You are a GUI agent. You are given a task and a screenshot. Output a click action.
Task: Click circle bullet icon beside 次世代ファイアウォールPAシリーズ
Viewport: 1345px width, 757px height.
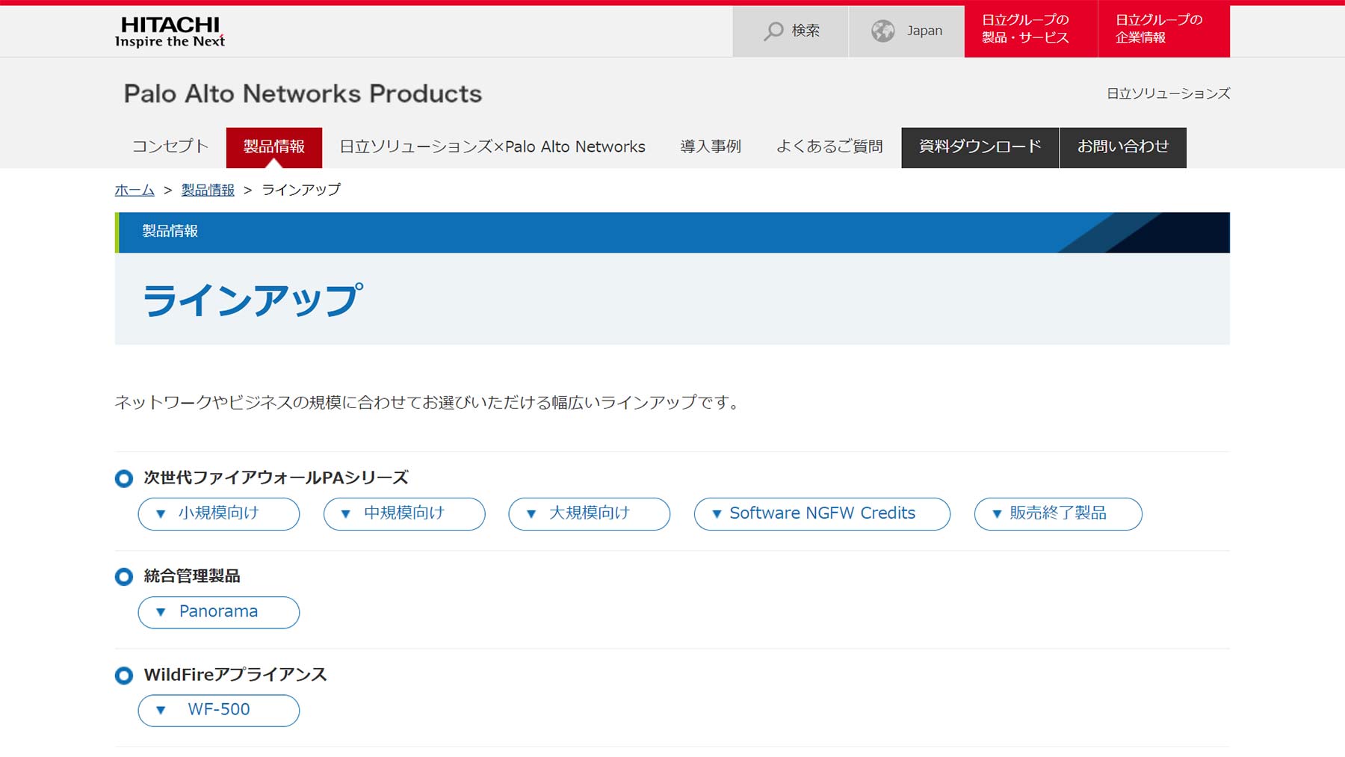[x=124, y=478]
